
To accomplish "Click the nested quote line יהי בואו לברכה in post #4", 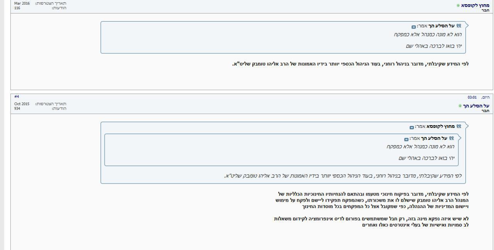I will tap(426, 158).
